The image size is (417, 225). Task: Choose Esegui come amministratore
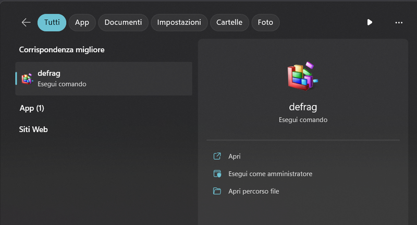270,174
